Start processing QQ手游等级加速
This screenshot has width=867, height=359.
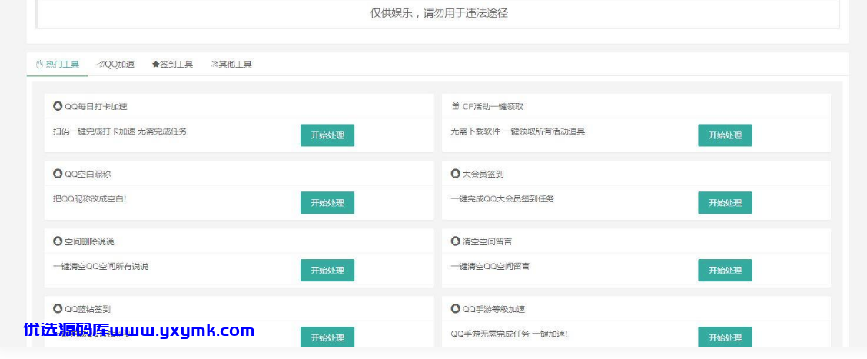point(725,337)
